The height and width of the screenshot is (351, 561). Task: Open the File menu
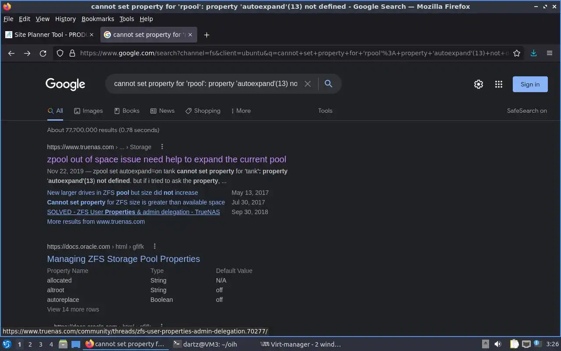8,19
